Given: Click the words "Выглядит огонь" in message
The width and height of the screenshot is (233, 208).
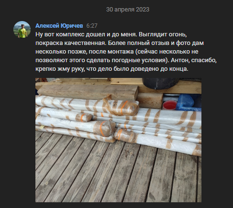Looking at the screenshot, I should tap(162, 34).
